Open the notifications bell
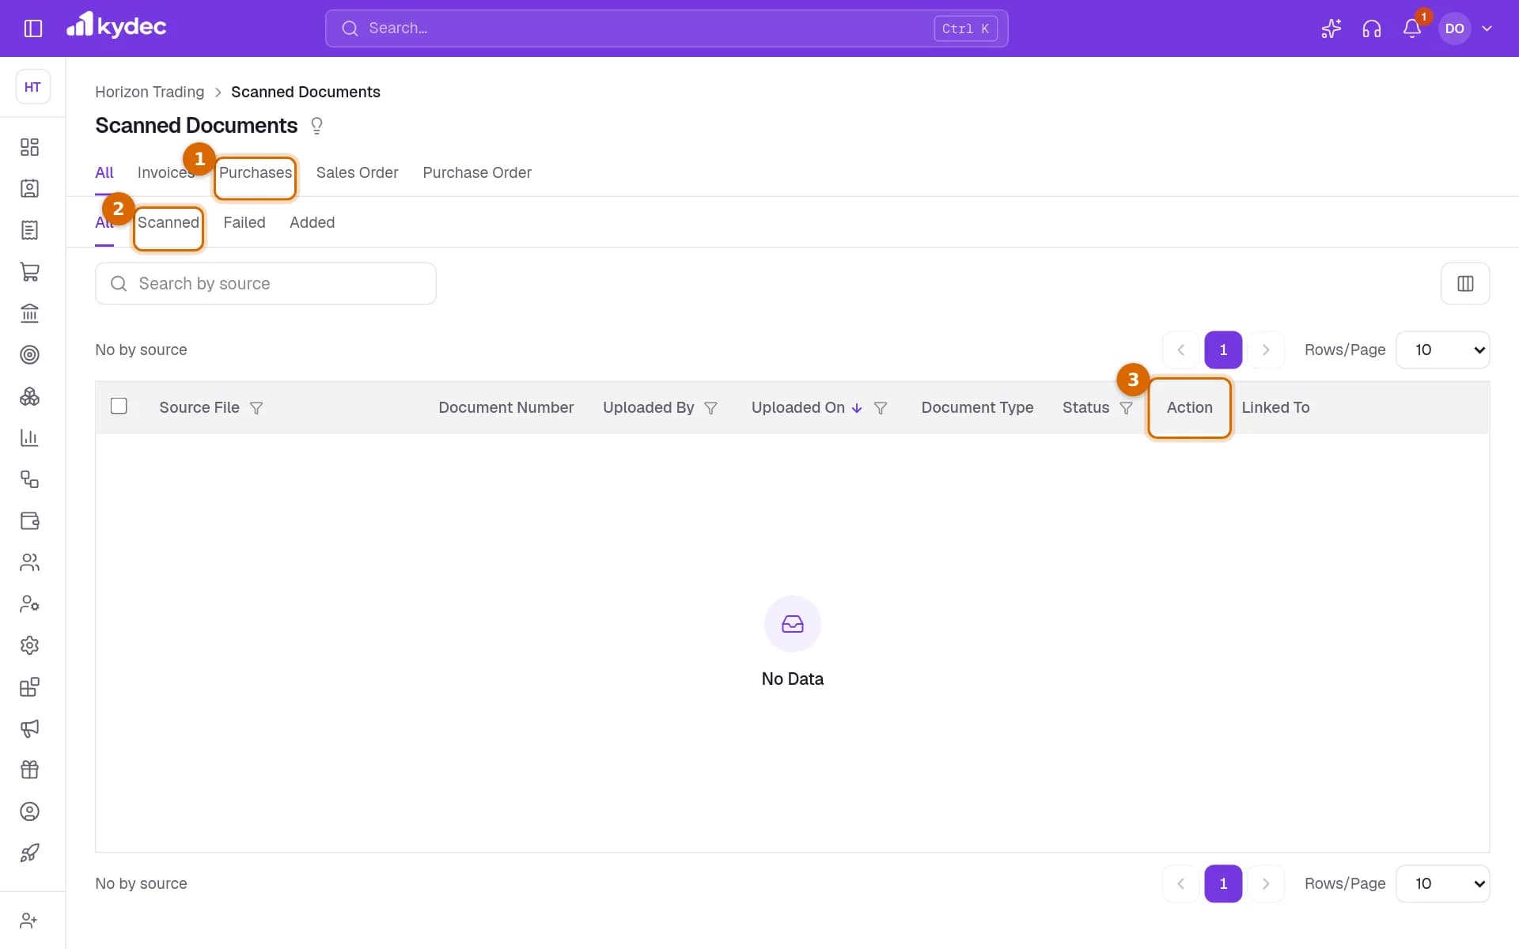The image size is (1519, 949). (x=1412, y=28)
